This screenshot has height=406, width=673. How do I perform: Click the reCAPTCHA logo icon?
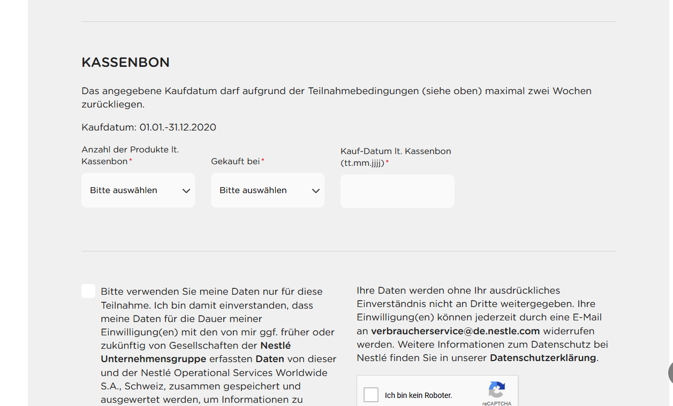[496, 389]
